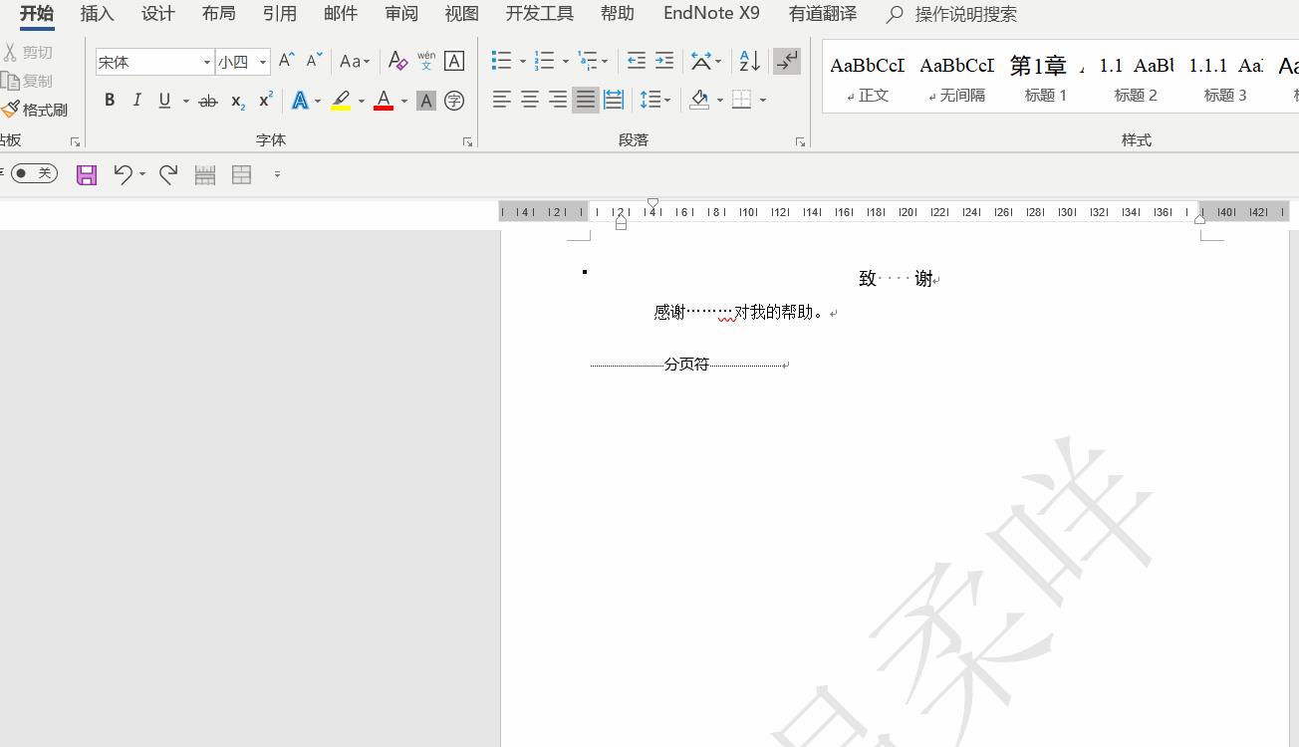Center align the current paragraph
1299x747 pixels.
[530, 99]
